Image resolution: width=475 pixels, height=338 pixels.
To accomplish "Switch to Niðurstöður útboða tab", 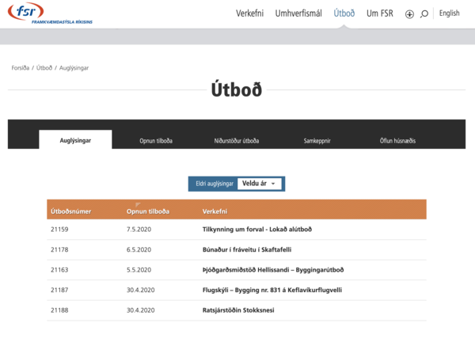I will (x=237, y=141).
